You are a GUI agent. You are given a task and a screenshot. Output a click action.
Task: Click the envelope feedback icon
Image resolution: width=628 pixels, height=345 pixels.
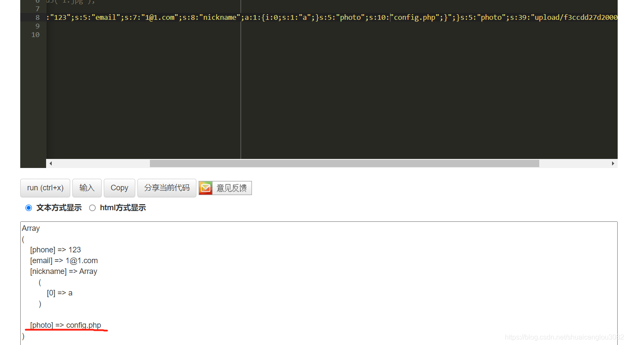click(x=205, y=188)
